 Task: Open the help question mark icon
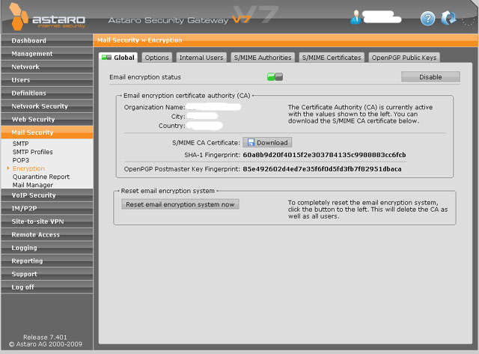point(427,19)
